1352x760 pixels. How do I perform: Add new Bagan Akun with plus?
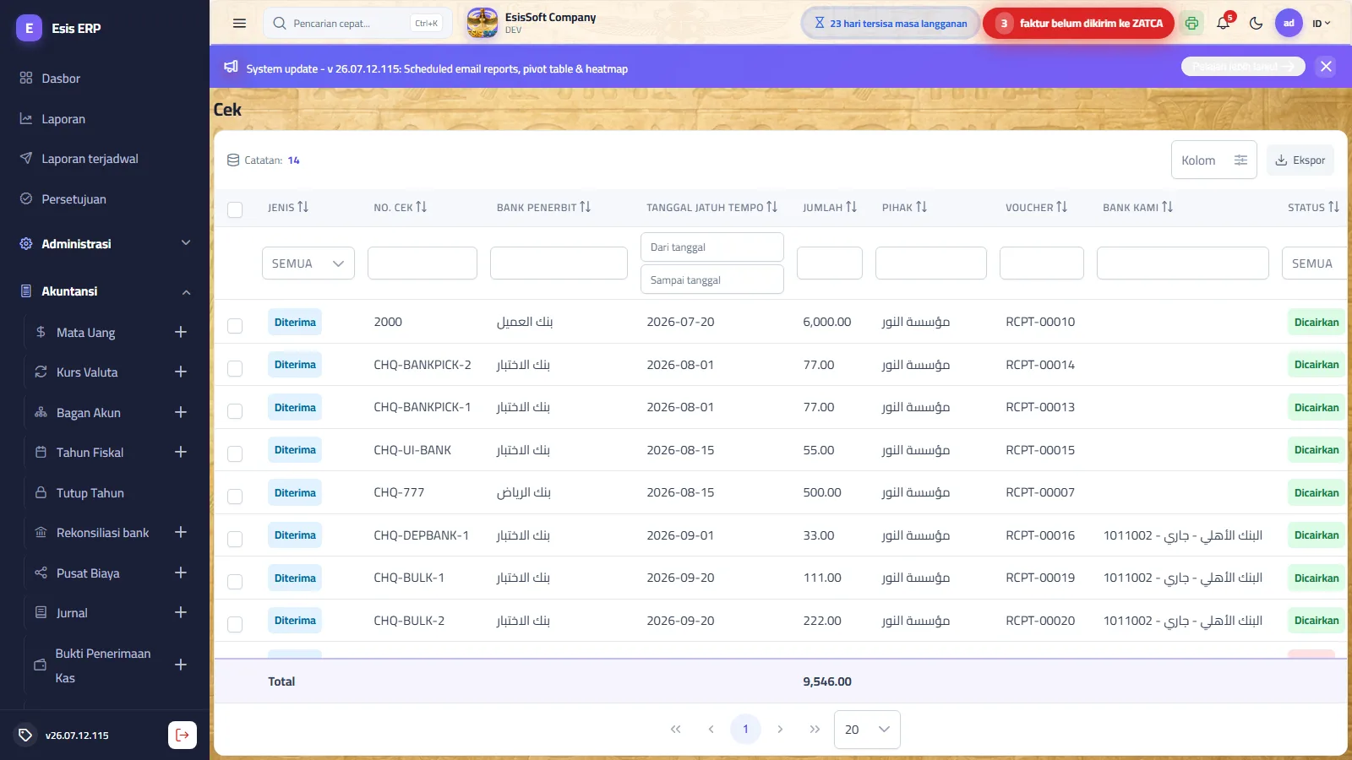click(x=181, y=412)
